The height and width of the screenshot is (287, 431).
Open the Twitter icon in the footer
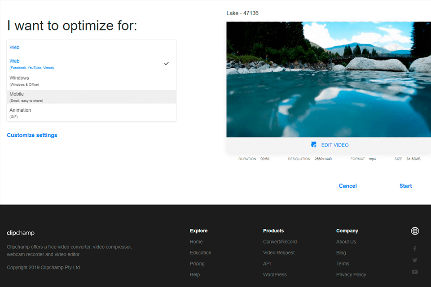(415, 260)
